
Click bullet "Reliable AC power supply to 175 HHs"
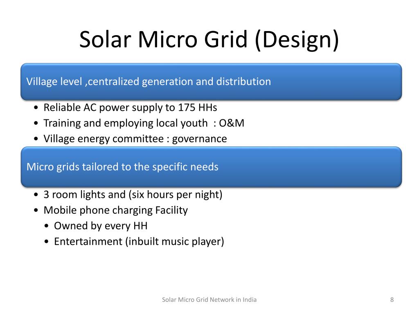coord(130,108)
